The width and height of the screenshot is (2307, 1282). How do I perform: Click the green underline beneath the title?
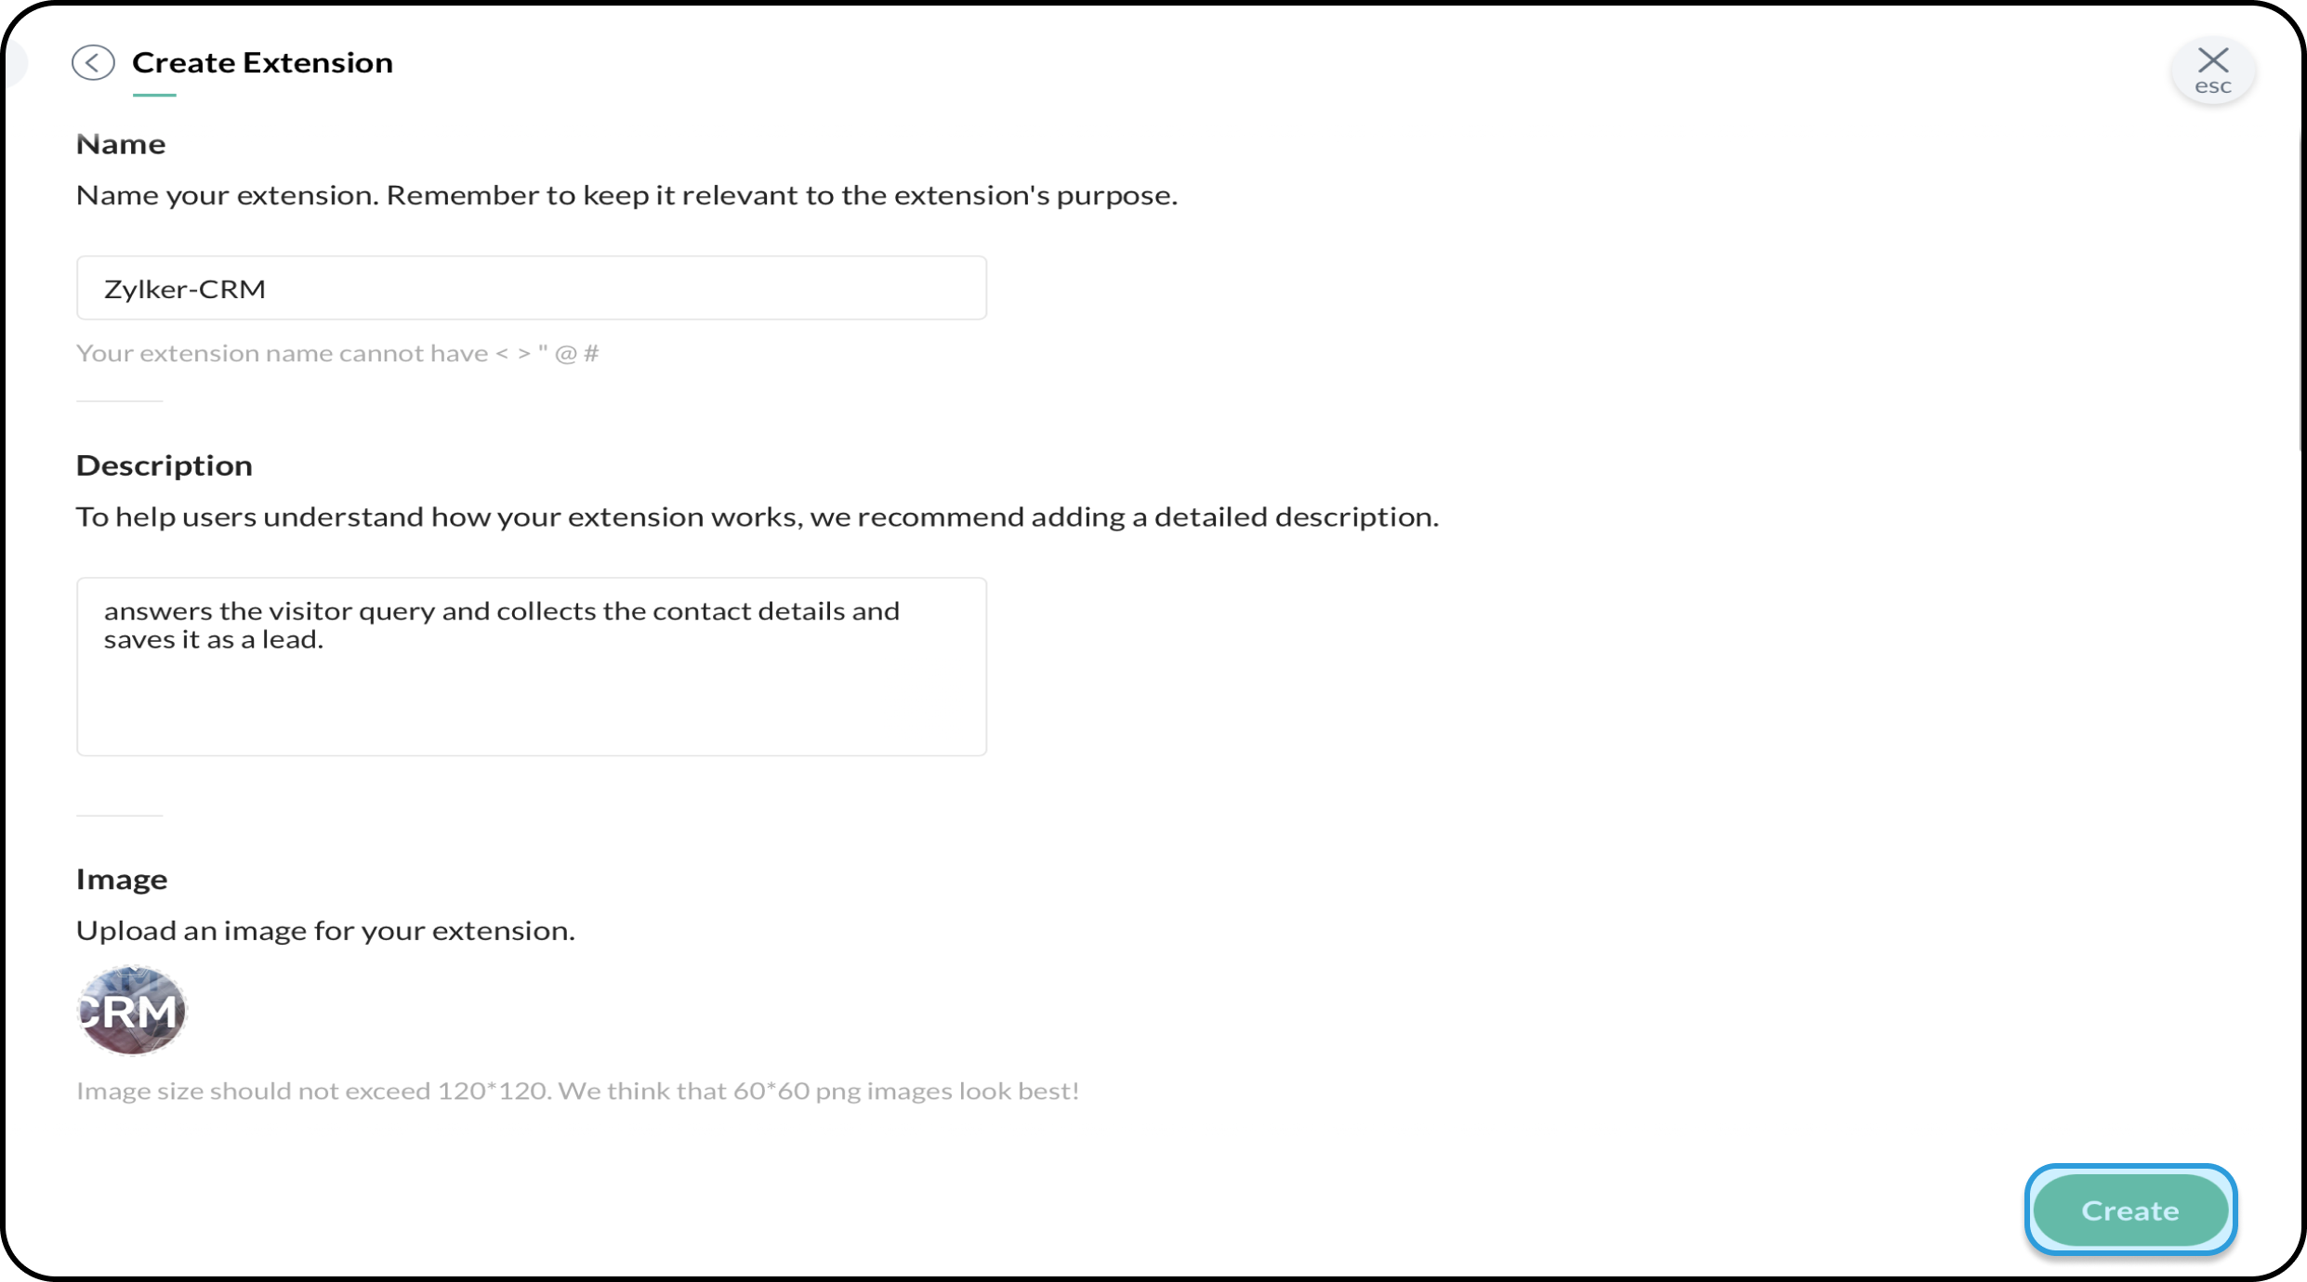(x=154, y=94)
